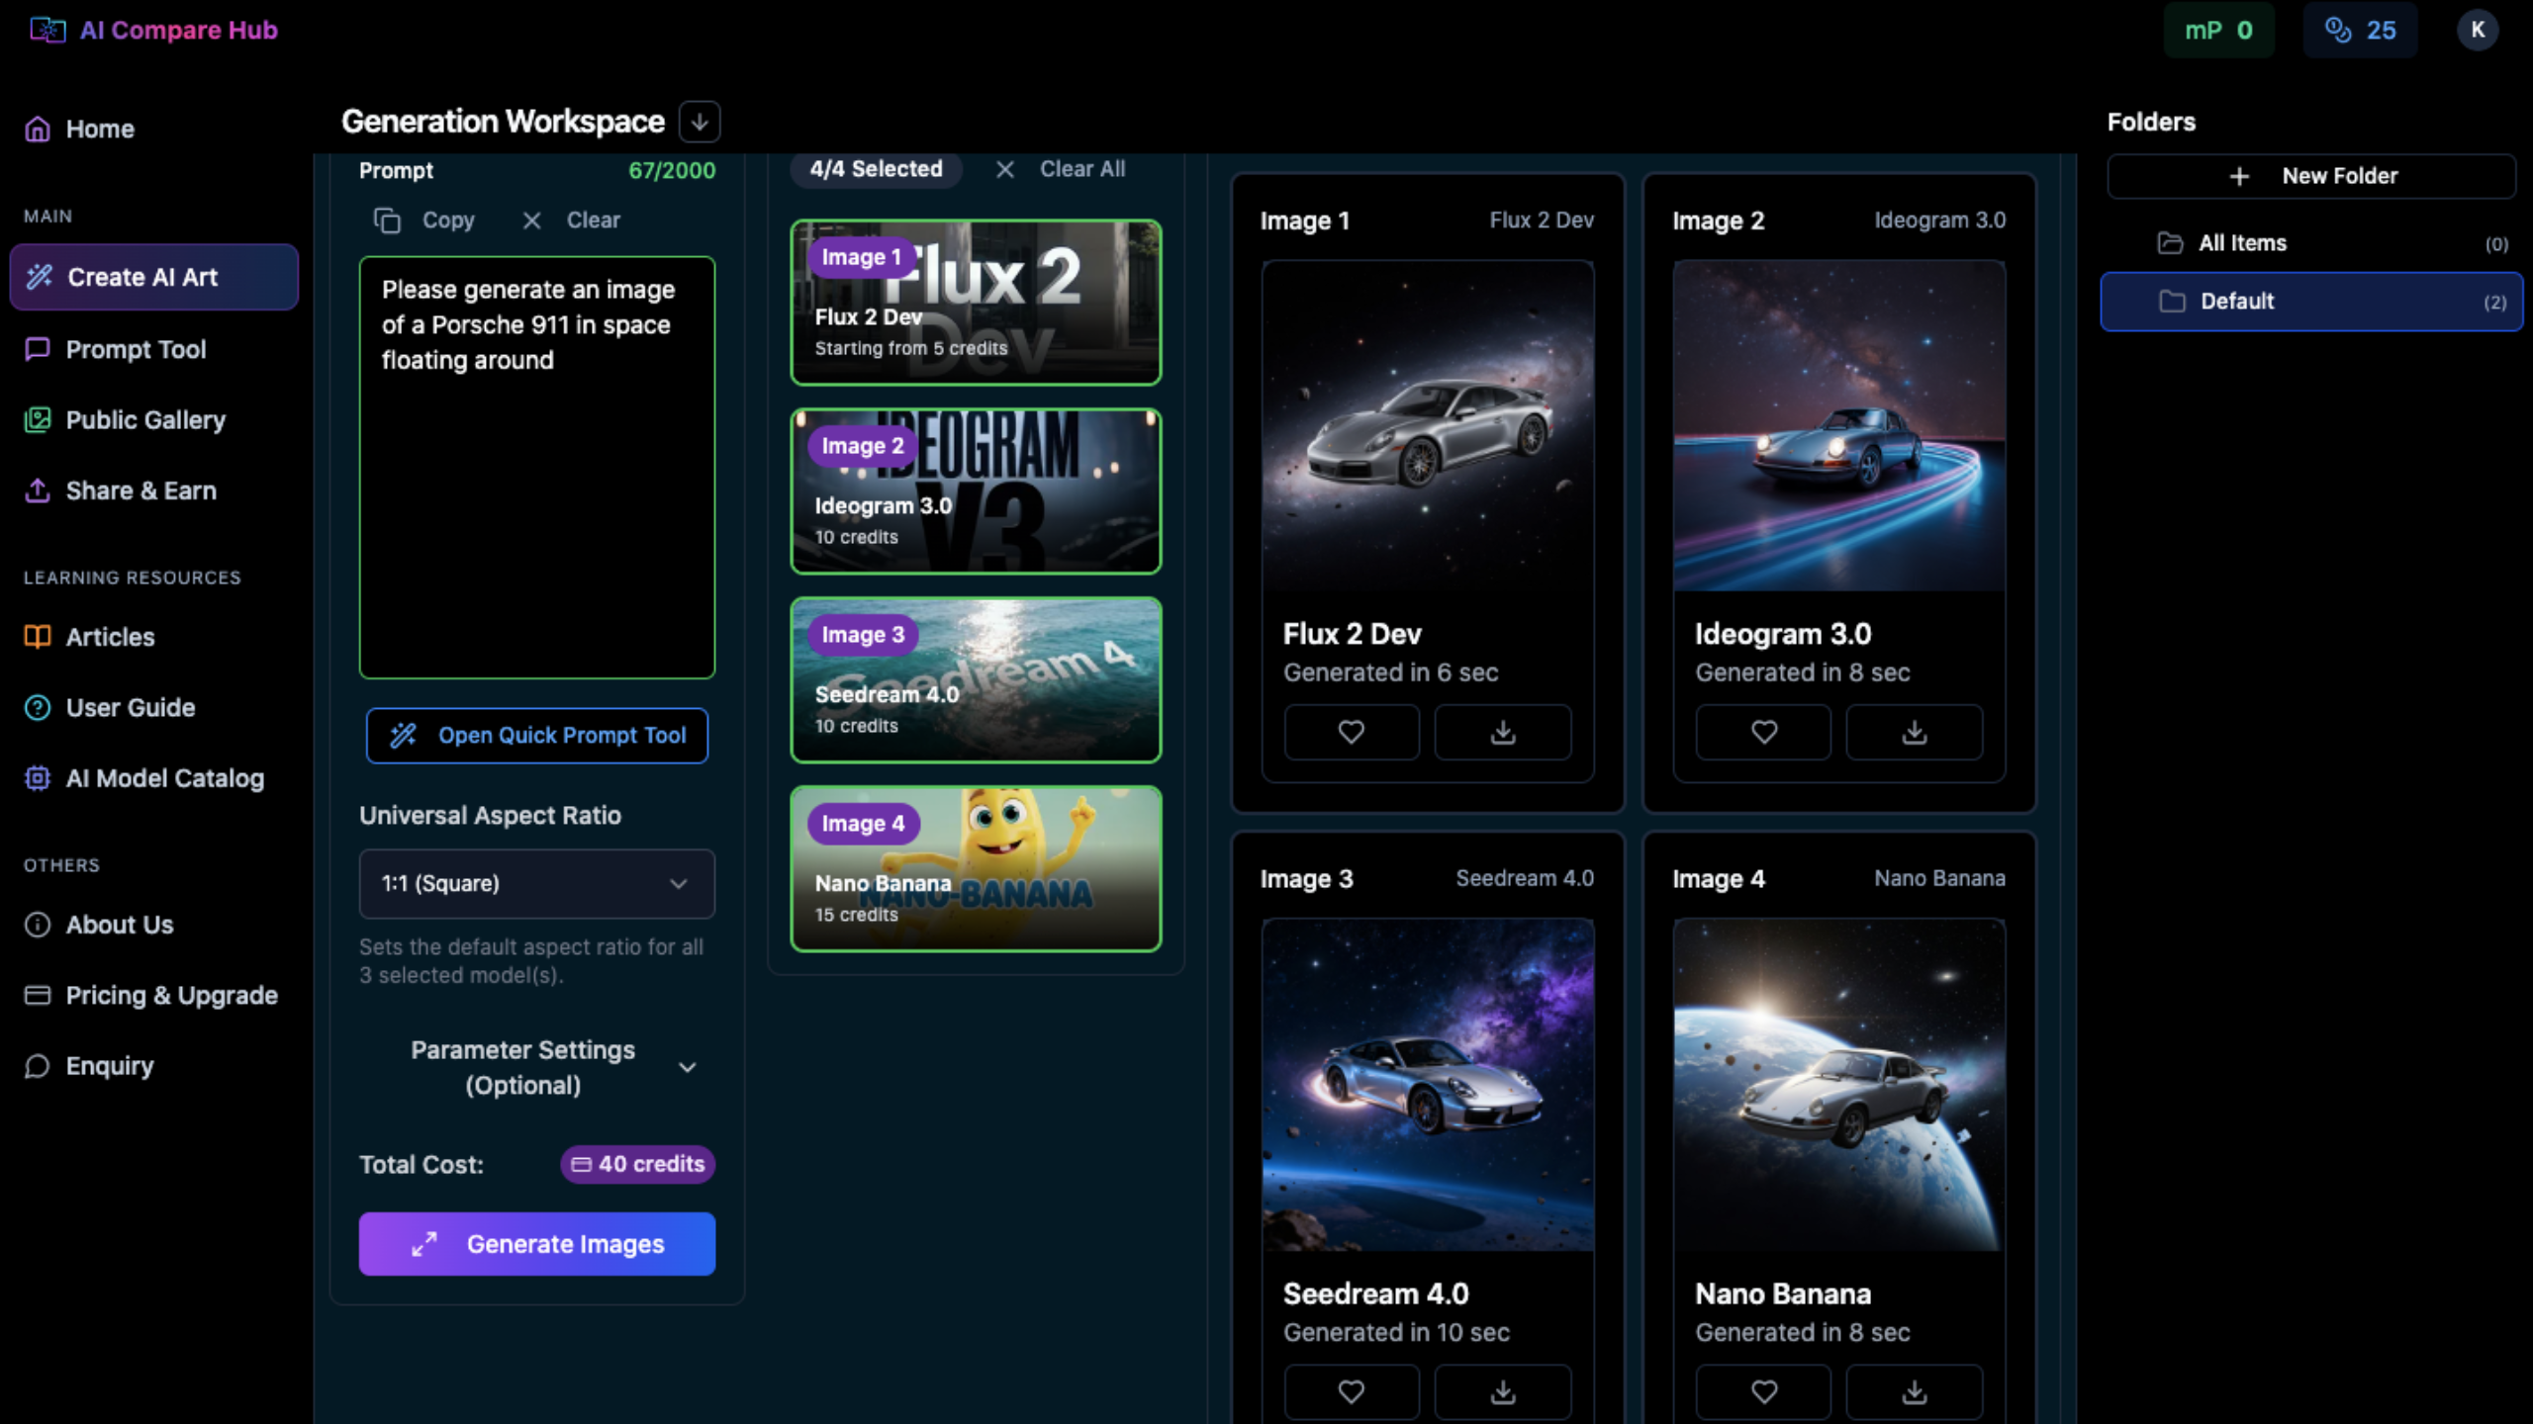Image resolution: width=2533 pixels, height=1424 pixels.
Task: Click the Pricing & Upgrade card icon
Action: tap(38, 995)
